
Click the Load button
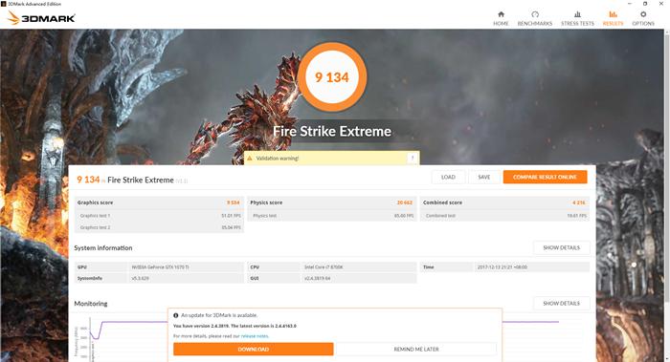(448, 177)
